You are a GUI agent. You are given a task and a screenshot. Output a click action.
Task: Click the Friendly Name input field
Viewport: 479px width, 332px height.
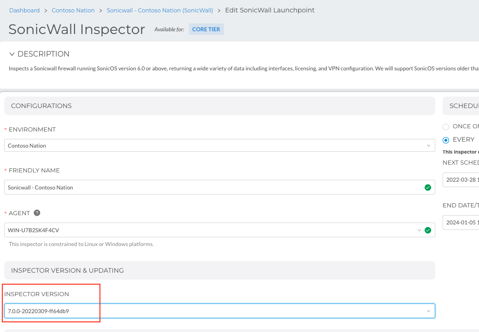pos(219,187)
